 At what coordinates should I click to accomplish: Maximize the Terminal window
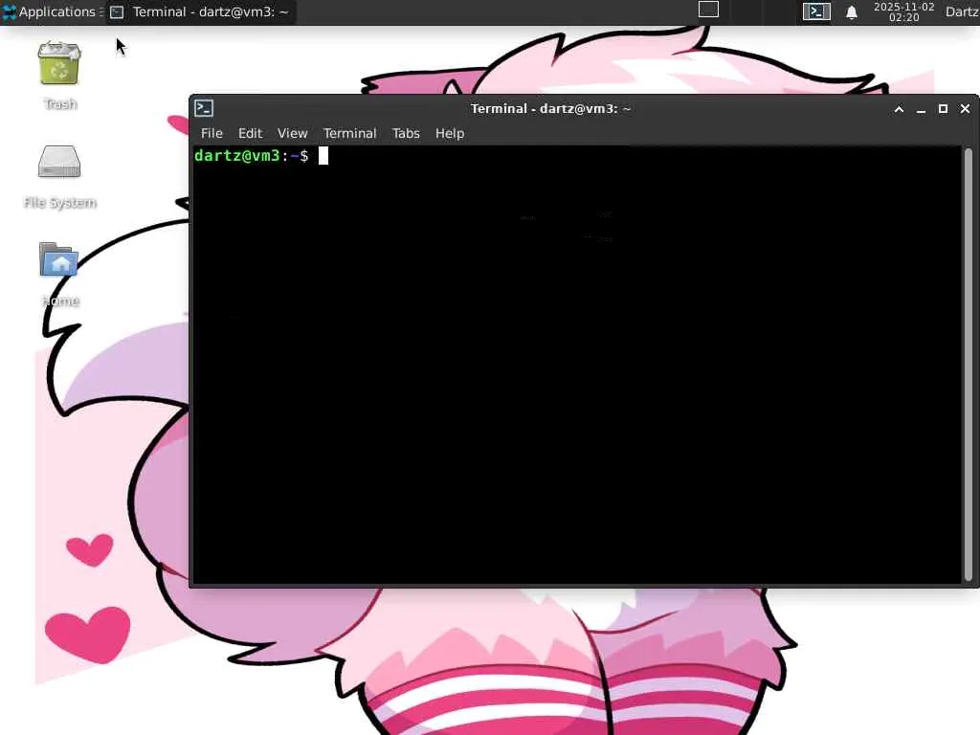point(943,109)
